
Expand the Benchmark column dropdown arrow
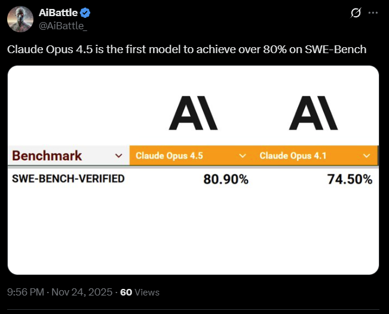point(117,156)
